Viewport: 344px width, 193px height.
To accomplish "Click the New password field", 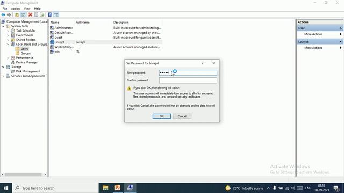I will (188, 73).
